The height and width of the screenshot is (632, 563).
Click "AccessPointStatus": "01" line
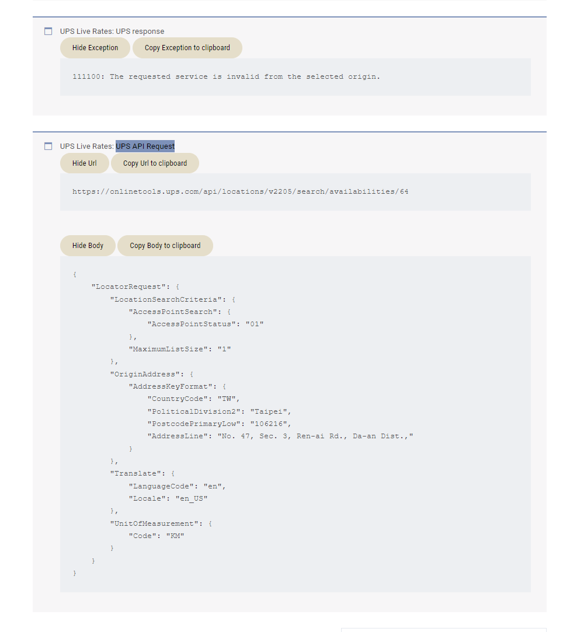coord(206,324)
